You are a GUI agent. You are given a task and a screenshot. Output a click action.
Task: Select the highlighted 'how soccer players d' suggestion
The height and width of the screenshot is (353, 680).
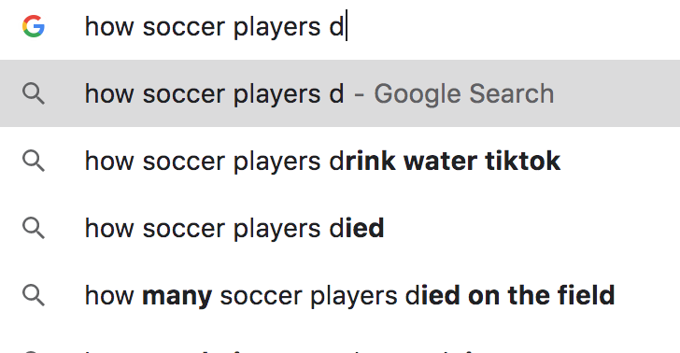pyautogui.click(x=340, y=93)
